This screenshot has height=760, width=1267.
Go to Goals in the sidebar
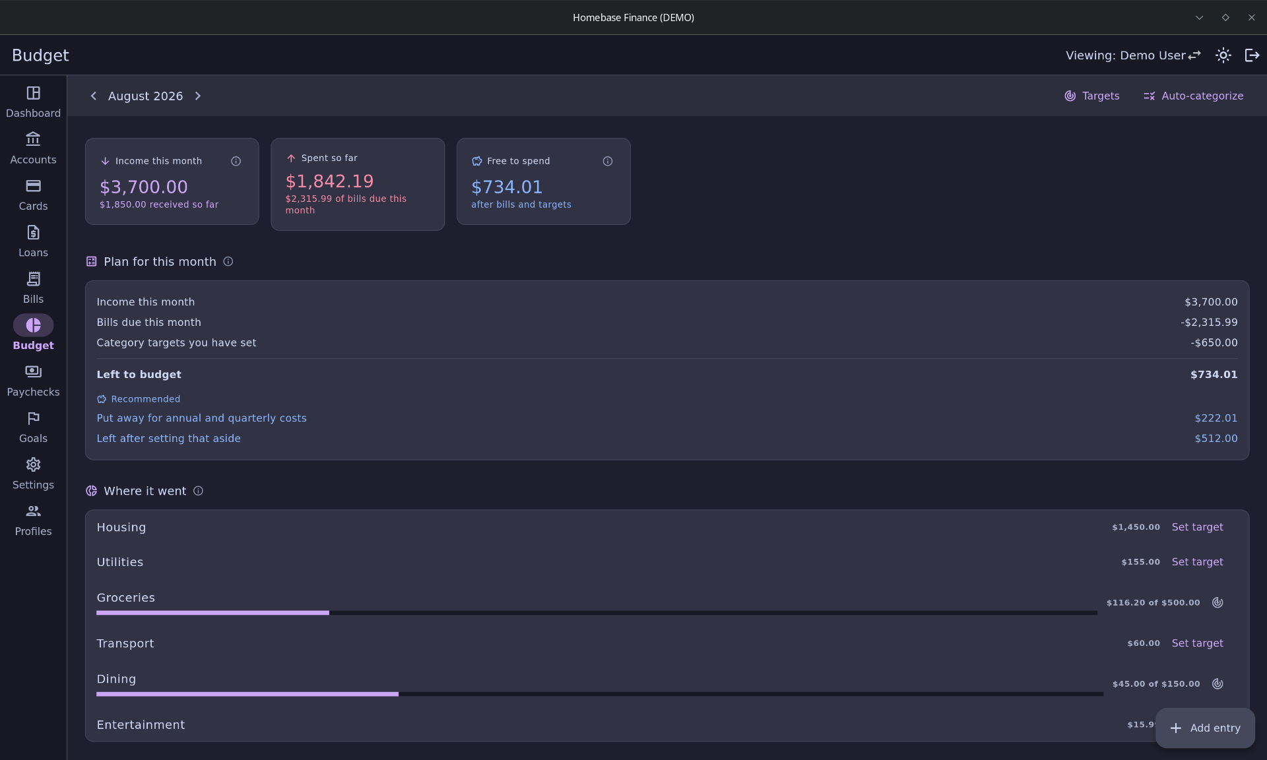(33, 427)
